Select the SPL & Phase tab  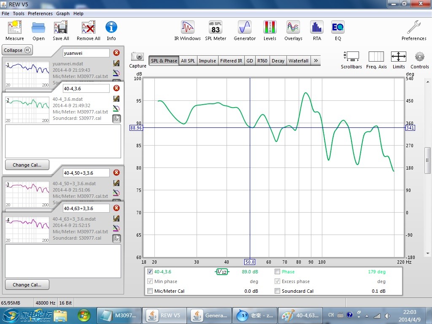point(164,61)
